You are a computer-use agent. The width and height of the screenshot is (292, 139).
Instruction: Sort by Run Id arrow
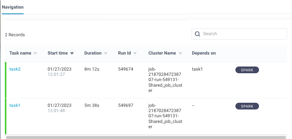135,53
